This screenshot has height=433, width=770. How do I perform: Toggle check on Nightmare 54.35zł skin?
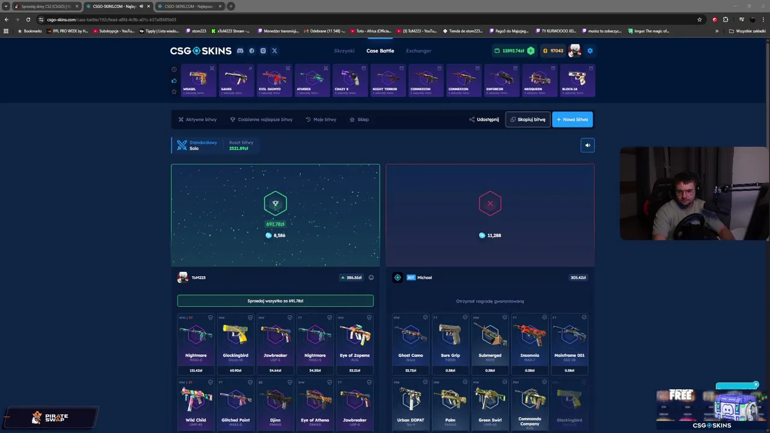[329, 318]
